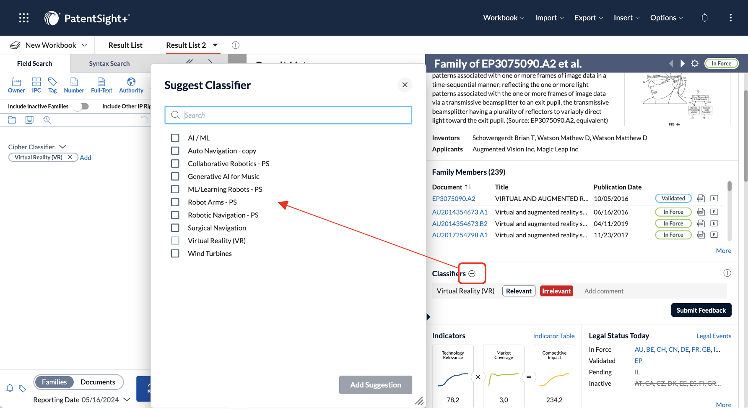Open family panel settings gear
The width and height of the screenshot is (748, 410).
tap(695, 63)
